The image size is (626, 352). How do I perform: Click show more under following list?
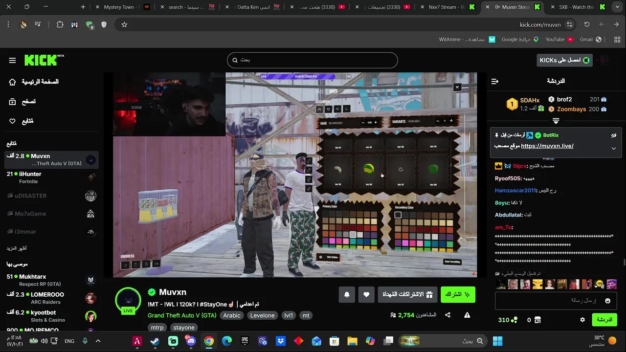coord(17,248)
